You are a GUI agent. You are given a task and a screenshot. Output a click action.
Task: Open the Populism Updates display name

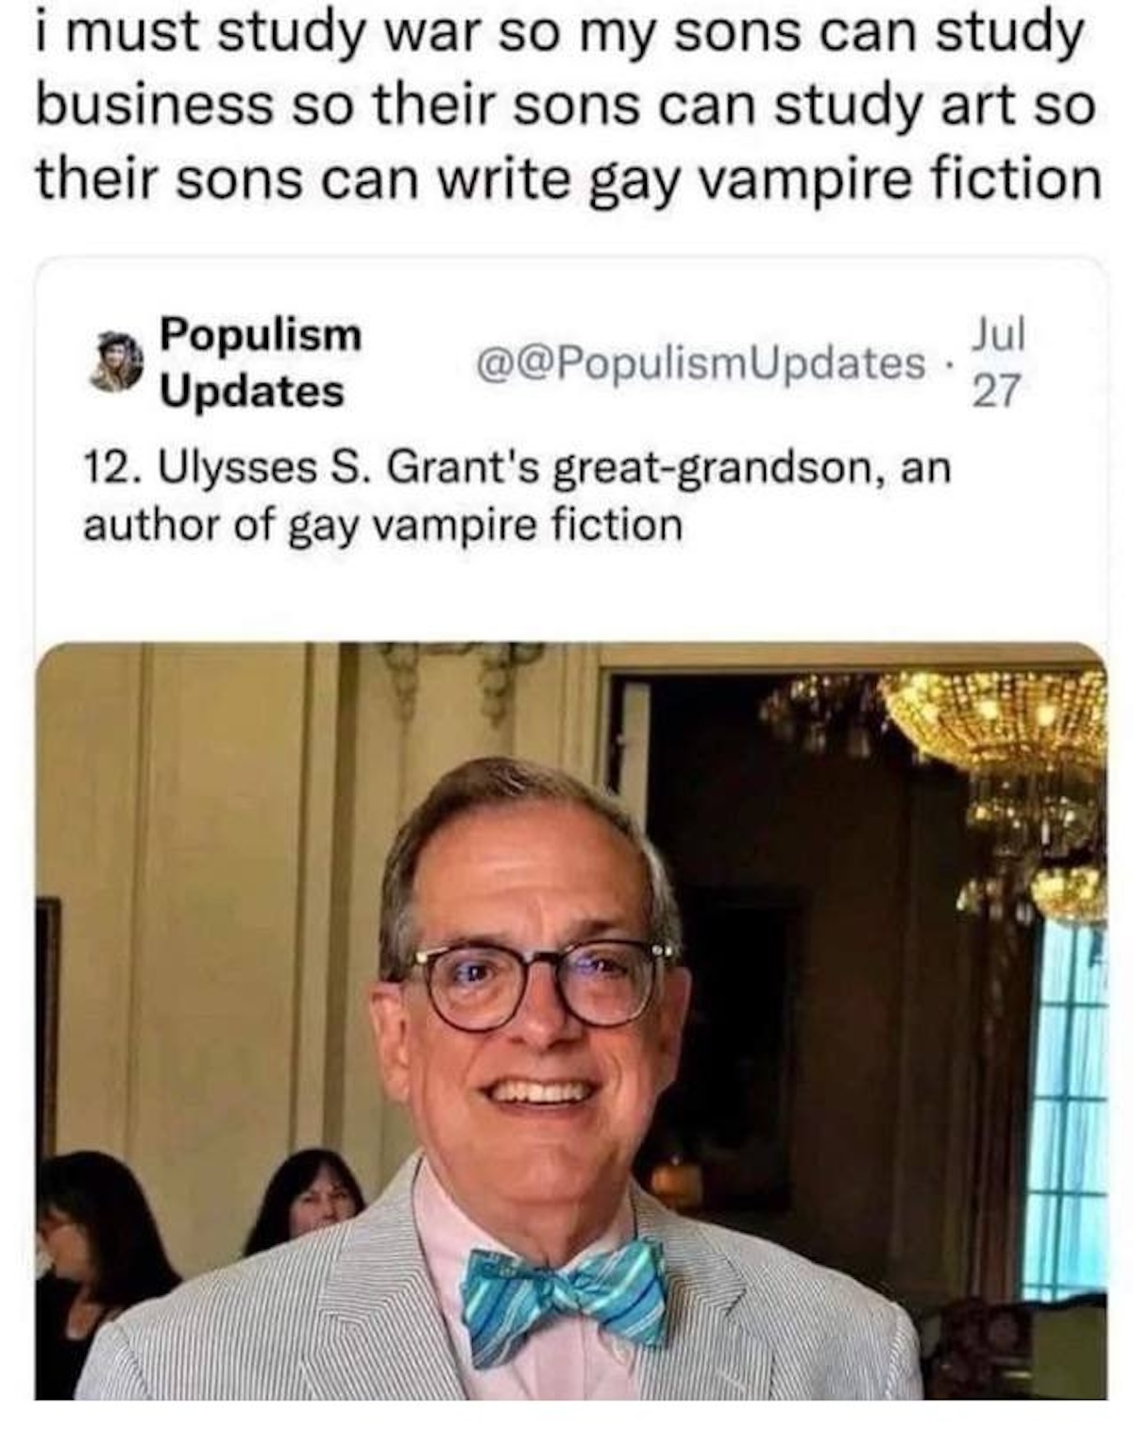(261, 362)
